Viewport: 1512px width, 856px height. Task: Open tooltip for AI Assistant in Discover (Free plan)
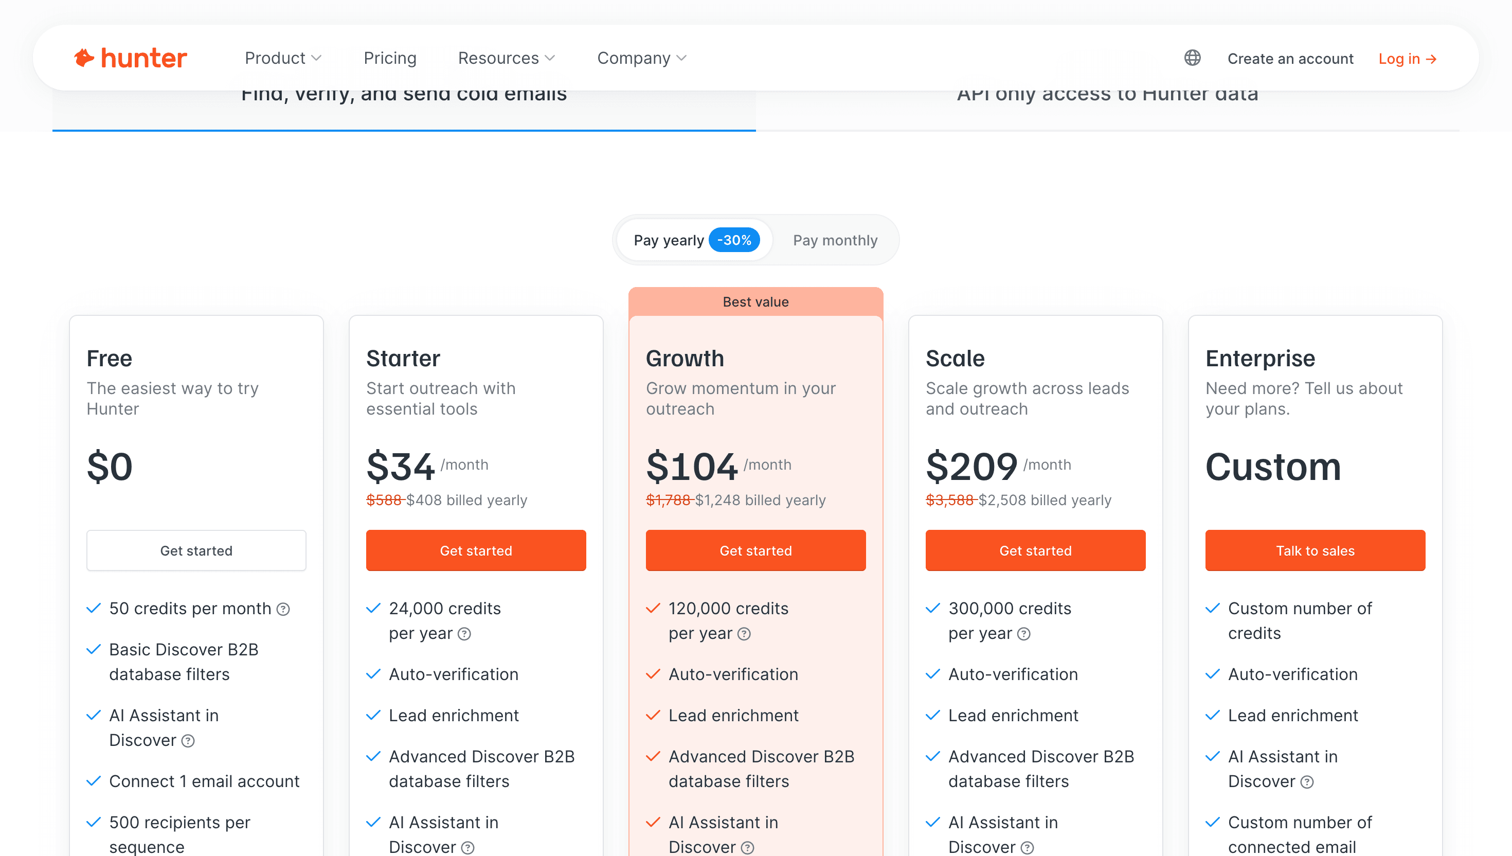click(x=188, y=741)
